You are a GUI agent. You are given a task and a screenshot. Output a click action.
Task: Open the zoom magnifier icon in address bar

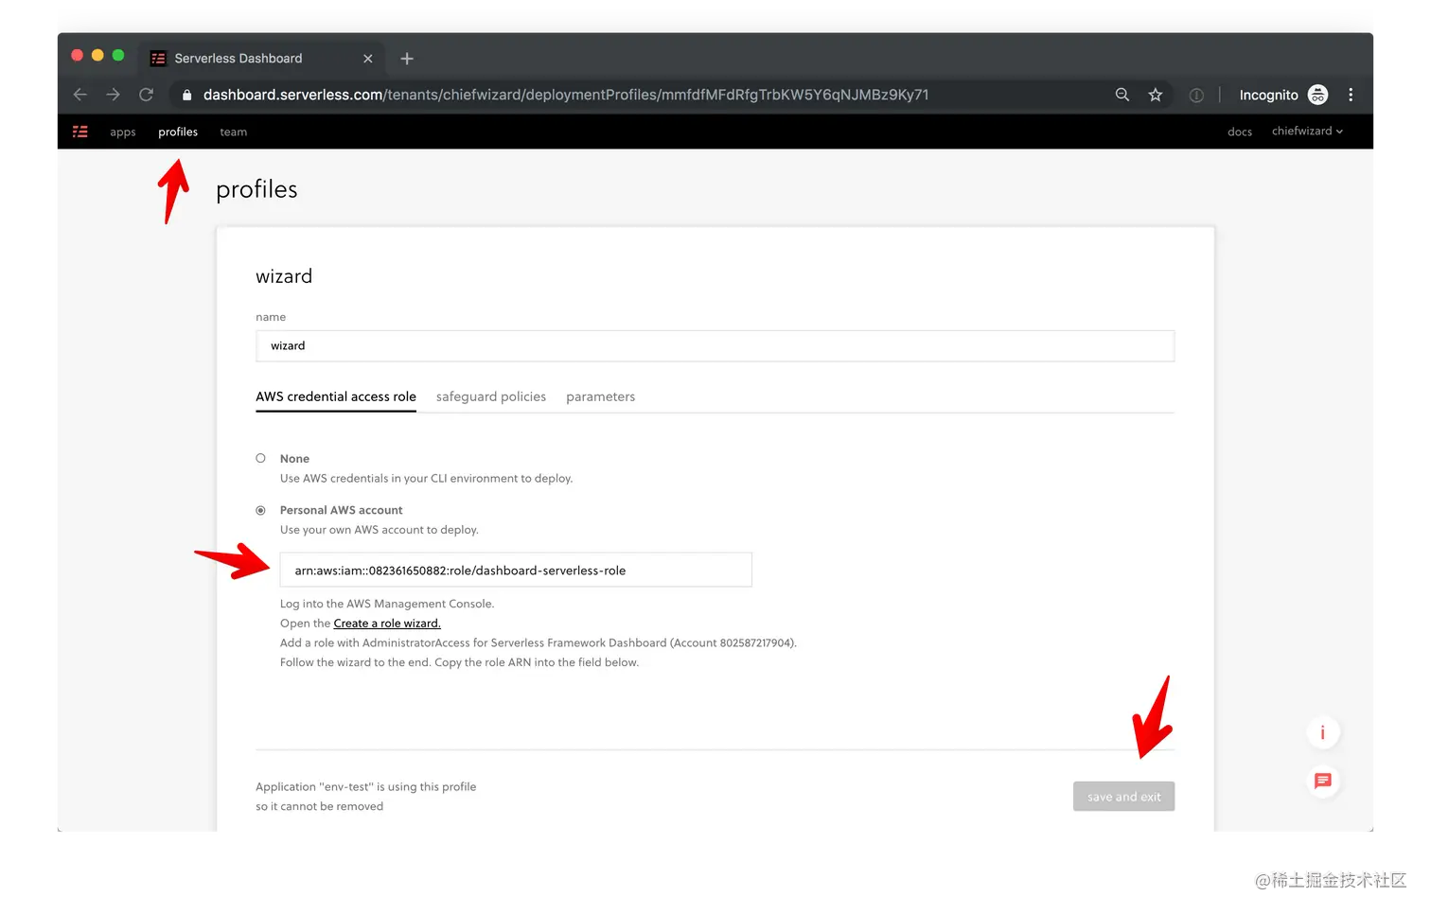[1122, 95]
